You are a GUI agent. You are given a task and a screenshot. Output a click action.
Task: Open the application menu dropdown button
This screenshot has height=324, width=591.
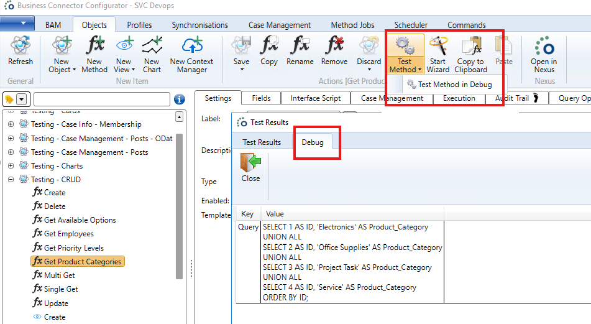click(17, 23)
